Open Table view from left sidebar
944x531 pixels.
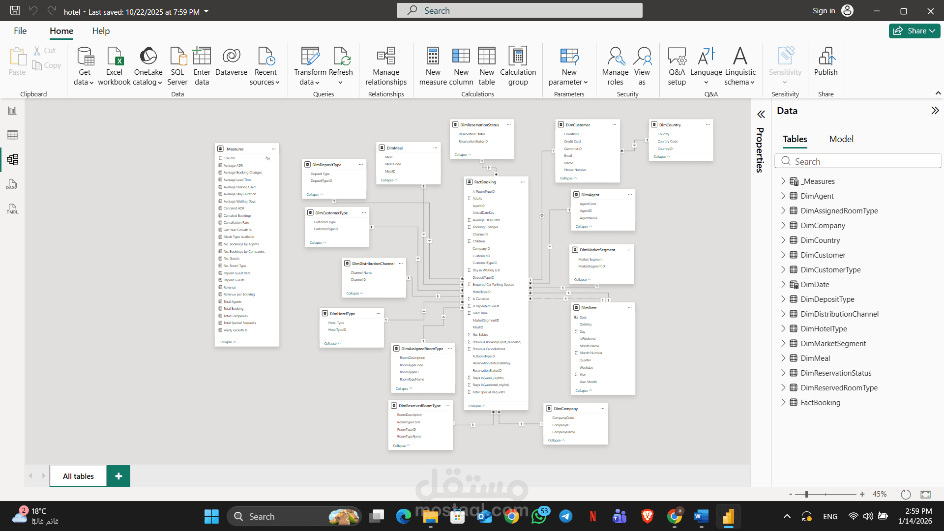point(12,135)
